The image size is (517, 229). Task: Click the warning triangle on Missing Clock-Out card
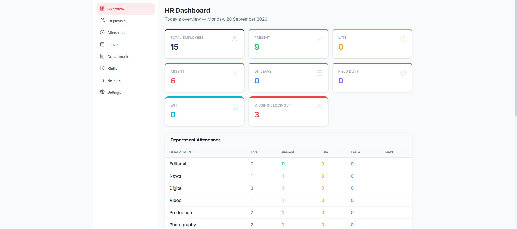coord(319,107)
